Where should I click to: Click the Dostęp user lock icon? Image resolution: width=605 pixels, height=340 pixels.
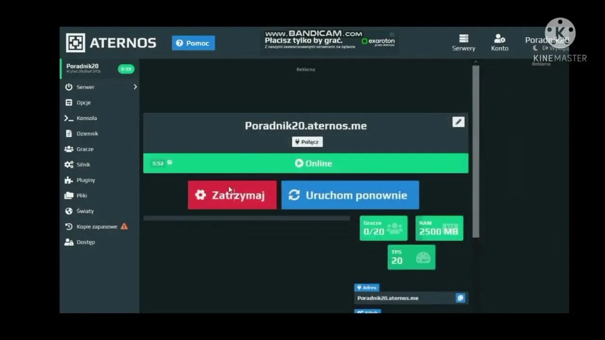coord(69,242)
